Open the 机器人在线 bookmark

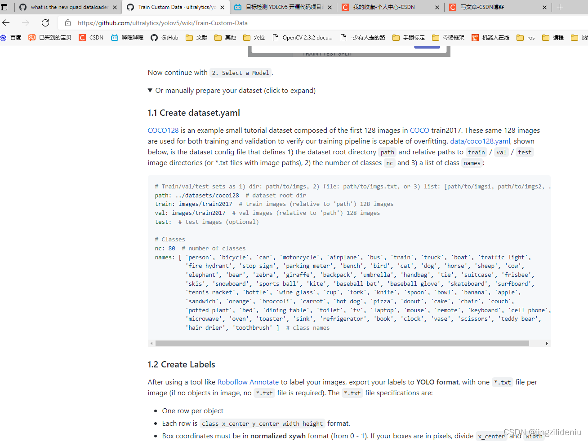point(490,38)
